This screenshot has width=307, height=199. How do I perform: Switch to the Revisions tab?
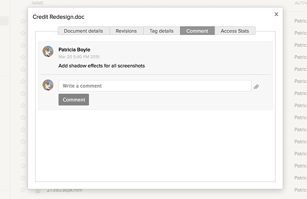pyautogui.click(x=126, y=31)
